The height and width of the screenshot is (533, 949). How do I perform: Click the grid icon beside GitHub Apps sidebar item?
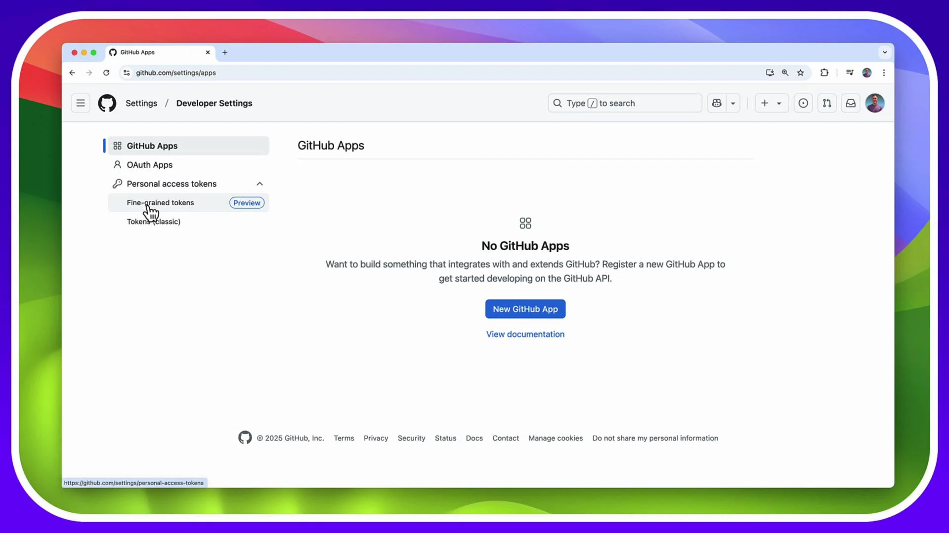point(117,146)
